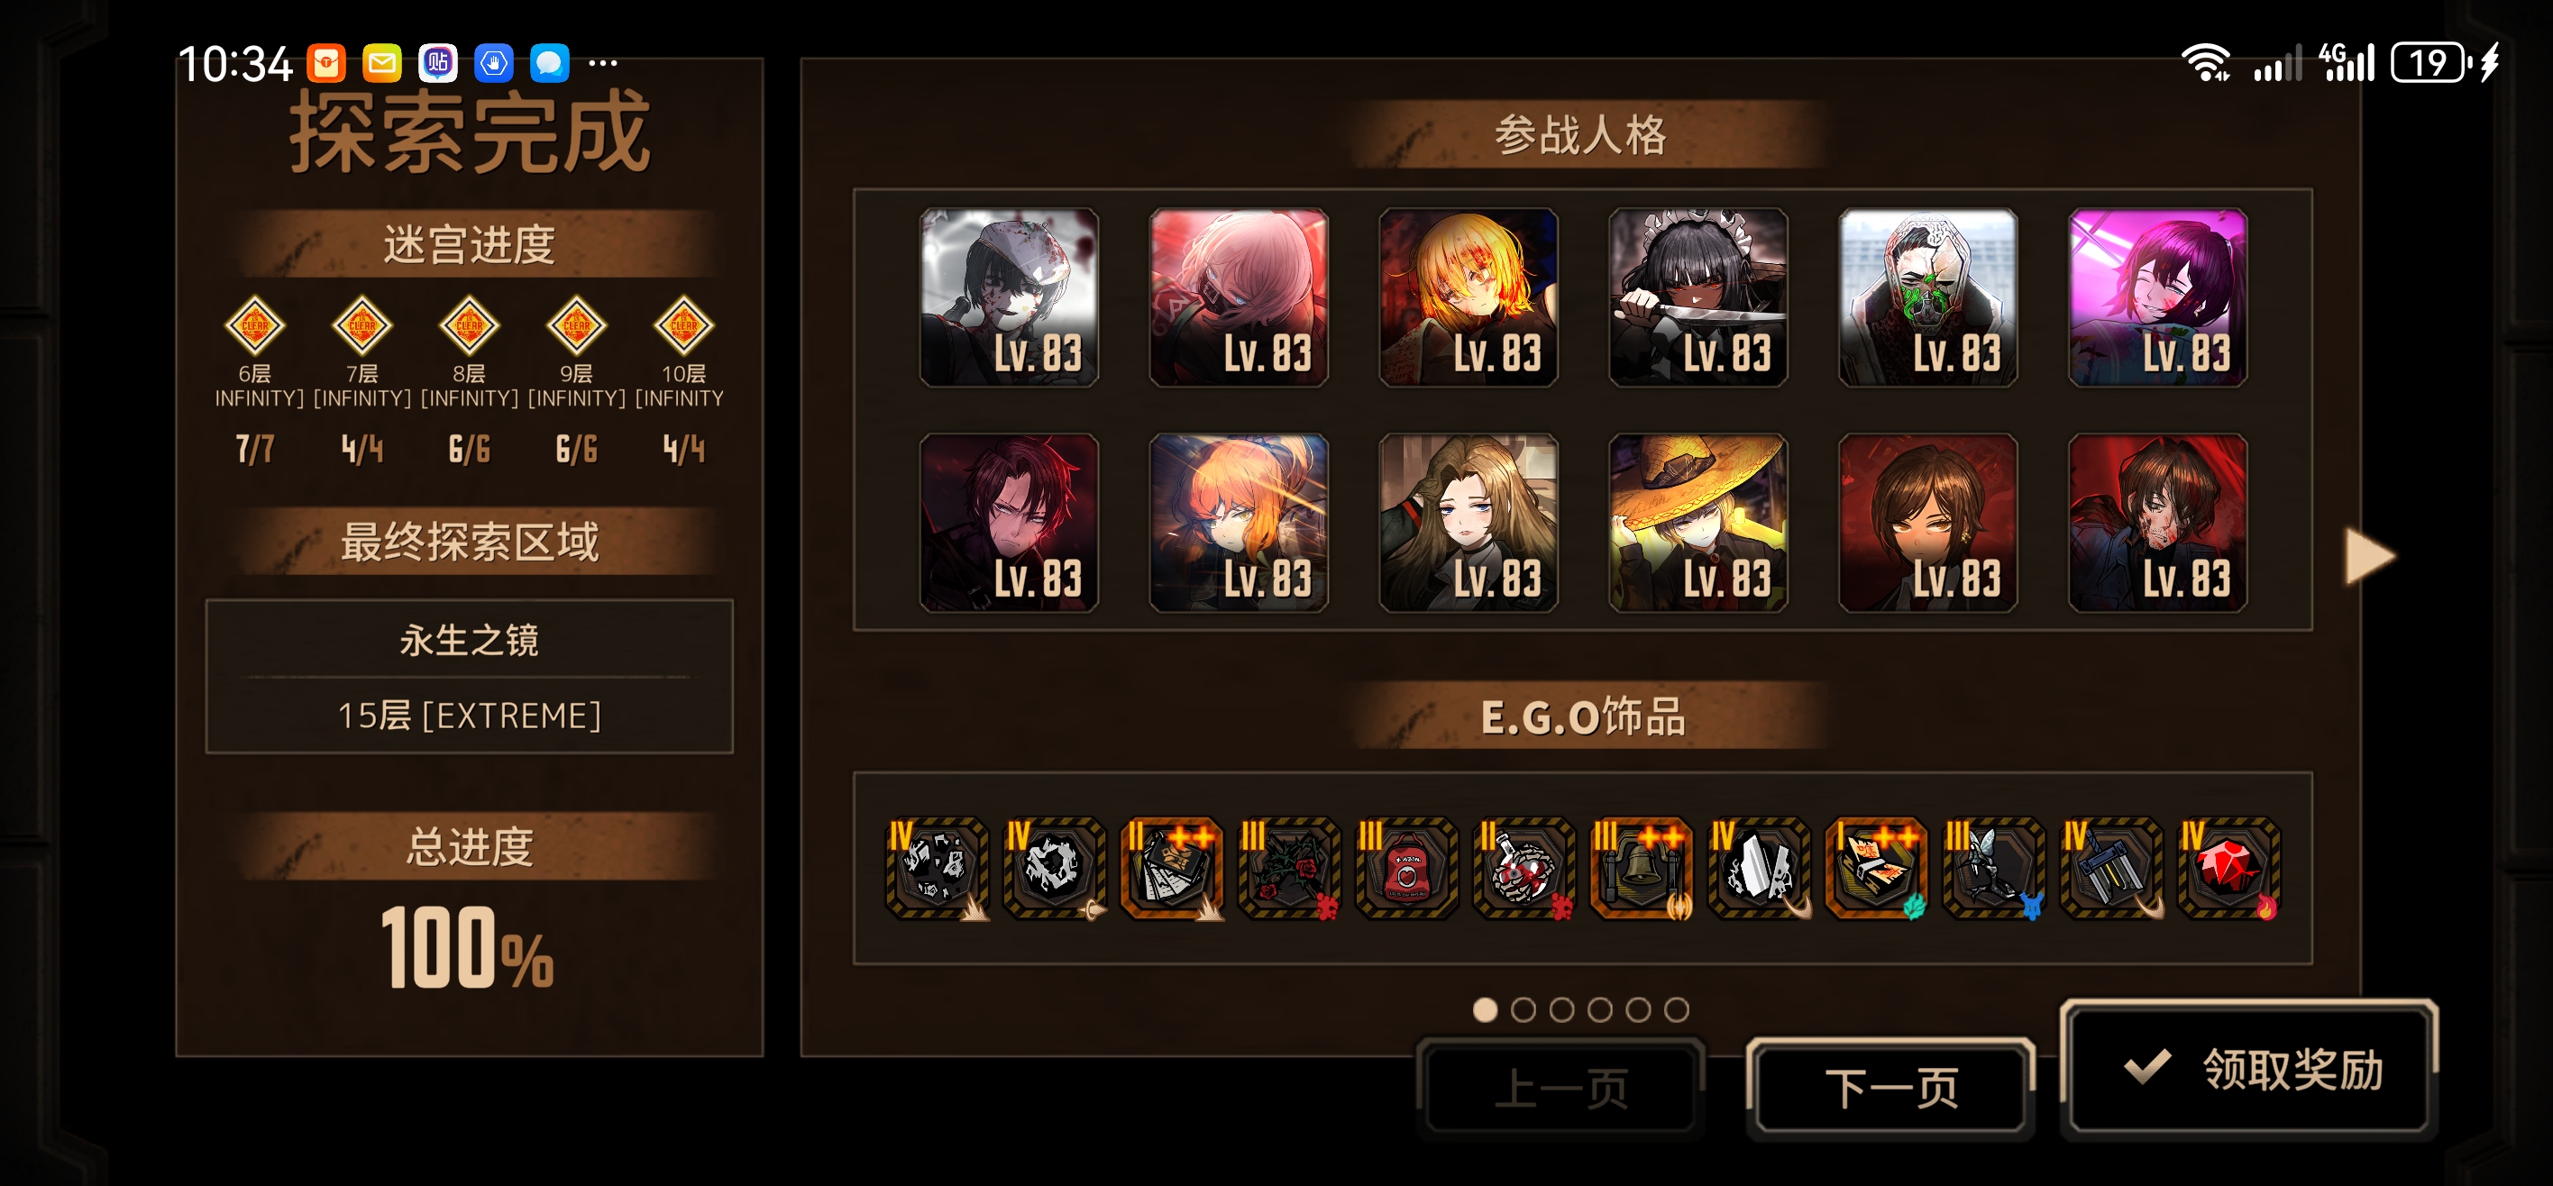
Task: Select the last page indicator dot
Action: [x=1676, y=1009]
